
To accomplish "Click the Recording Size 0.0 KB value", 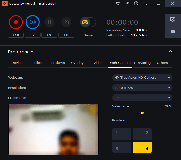I will 141,30.
